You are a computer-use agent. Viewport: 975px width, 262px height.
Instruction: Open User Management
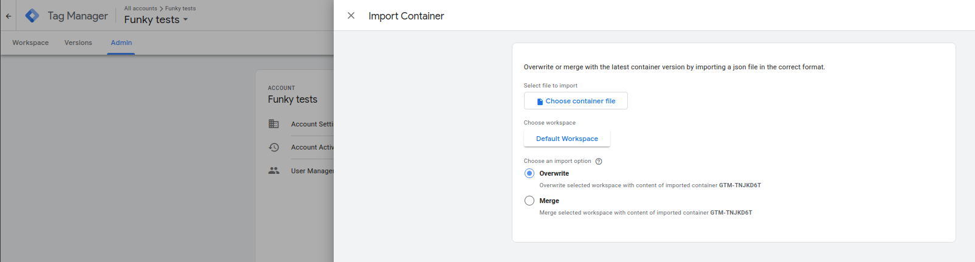312,171
